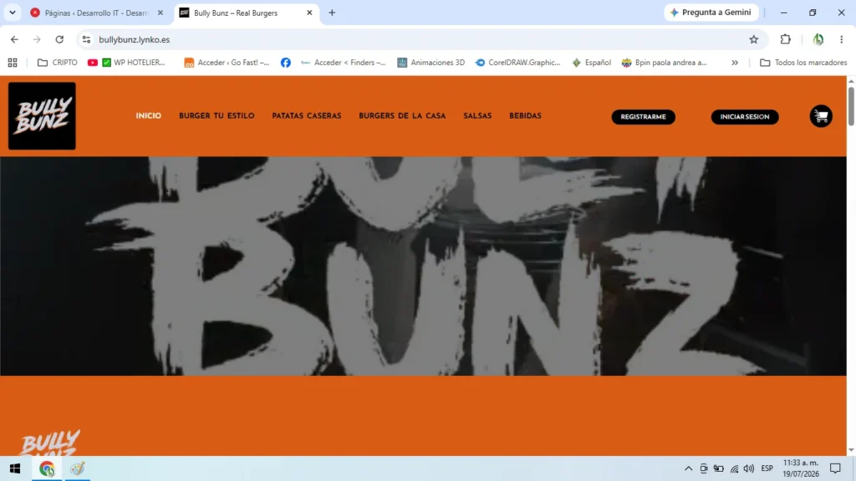Open the shopping cart icon
The width and height of the screenshot is (856, 481).
click(821, 116)
